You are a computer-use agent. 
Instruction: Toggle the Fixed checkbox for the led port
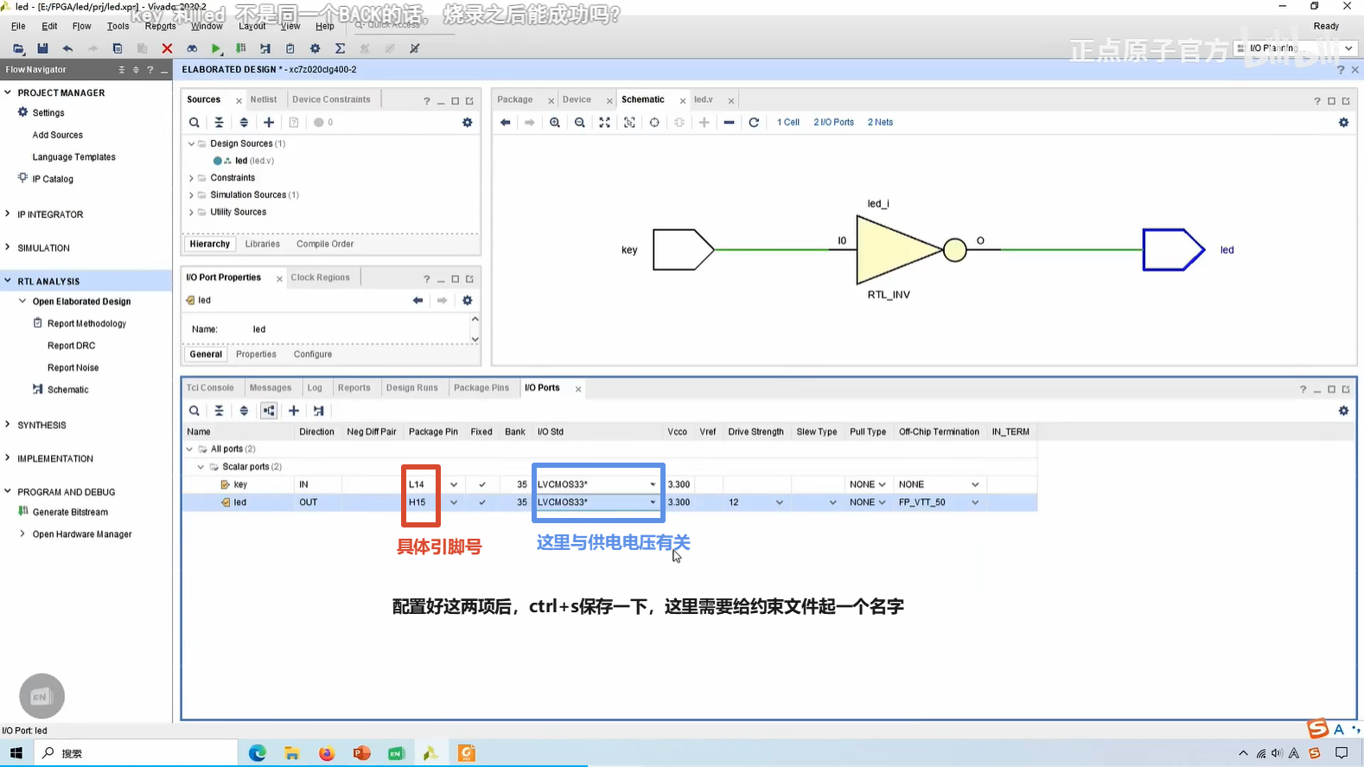[482, 502]
